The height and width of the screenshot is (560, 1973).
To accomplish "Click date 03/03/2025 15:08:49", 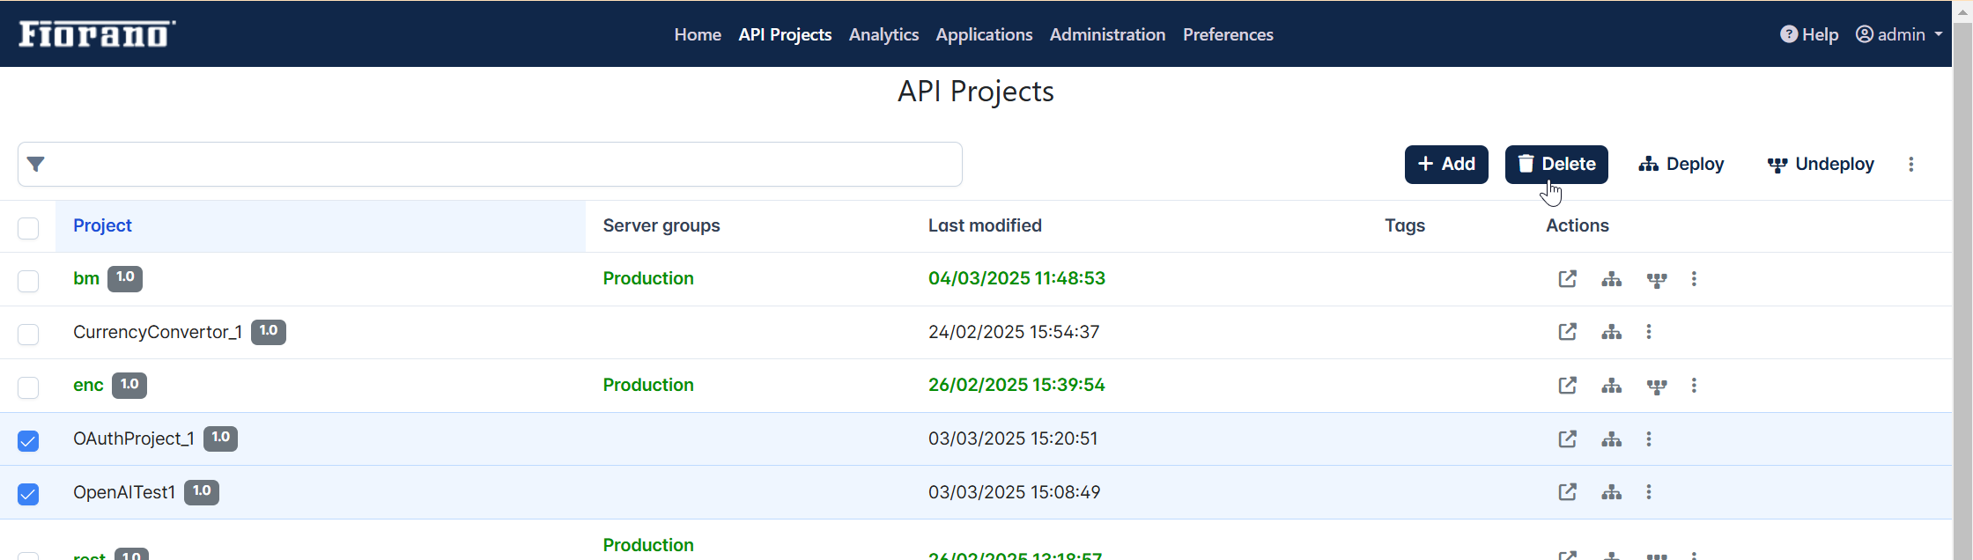I will pyautogui.click(x=1014, y=492).
